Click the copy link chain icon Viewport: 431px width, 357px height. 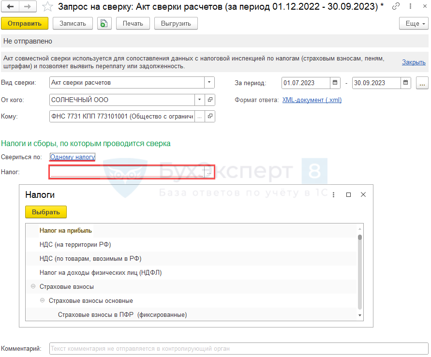[x=396, y=6]
